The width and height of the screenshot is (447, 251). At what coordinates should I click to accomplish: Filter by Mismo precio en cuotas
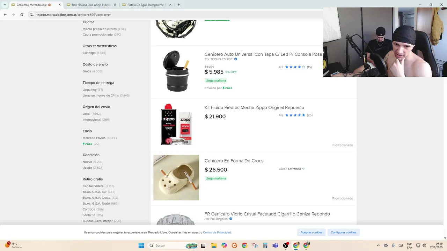(x=104, y=29)
